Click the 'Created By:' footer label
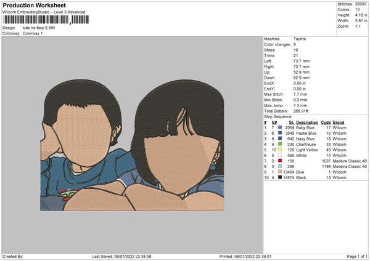This screenshot has width=370, height=261. (13, 256)
